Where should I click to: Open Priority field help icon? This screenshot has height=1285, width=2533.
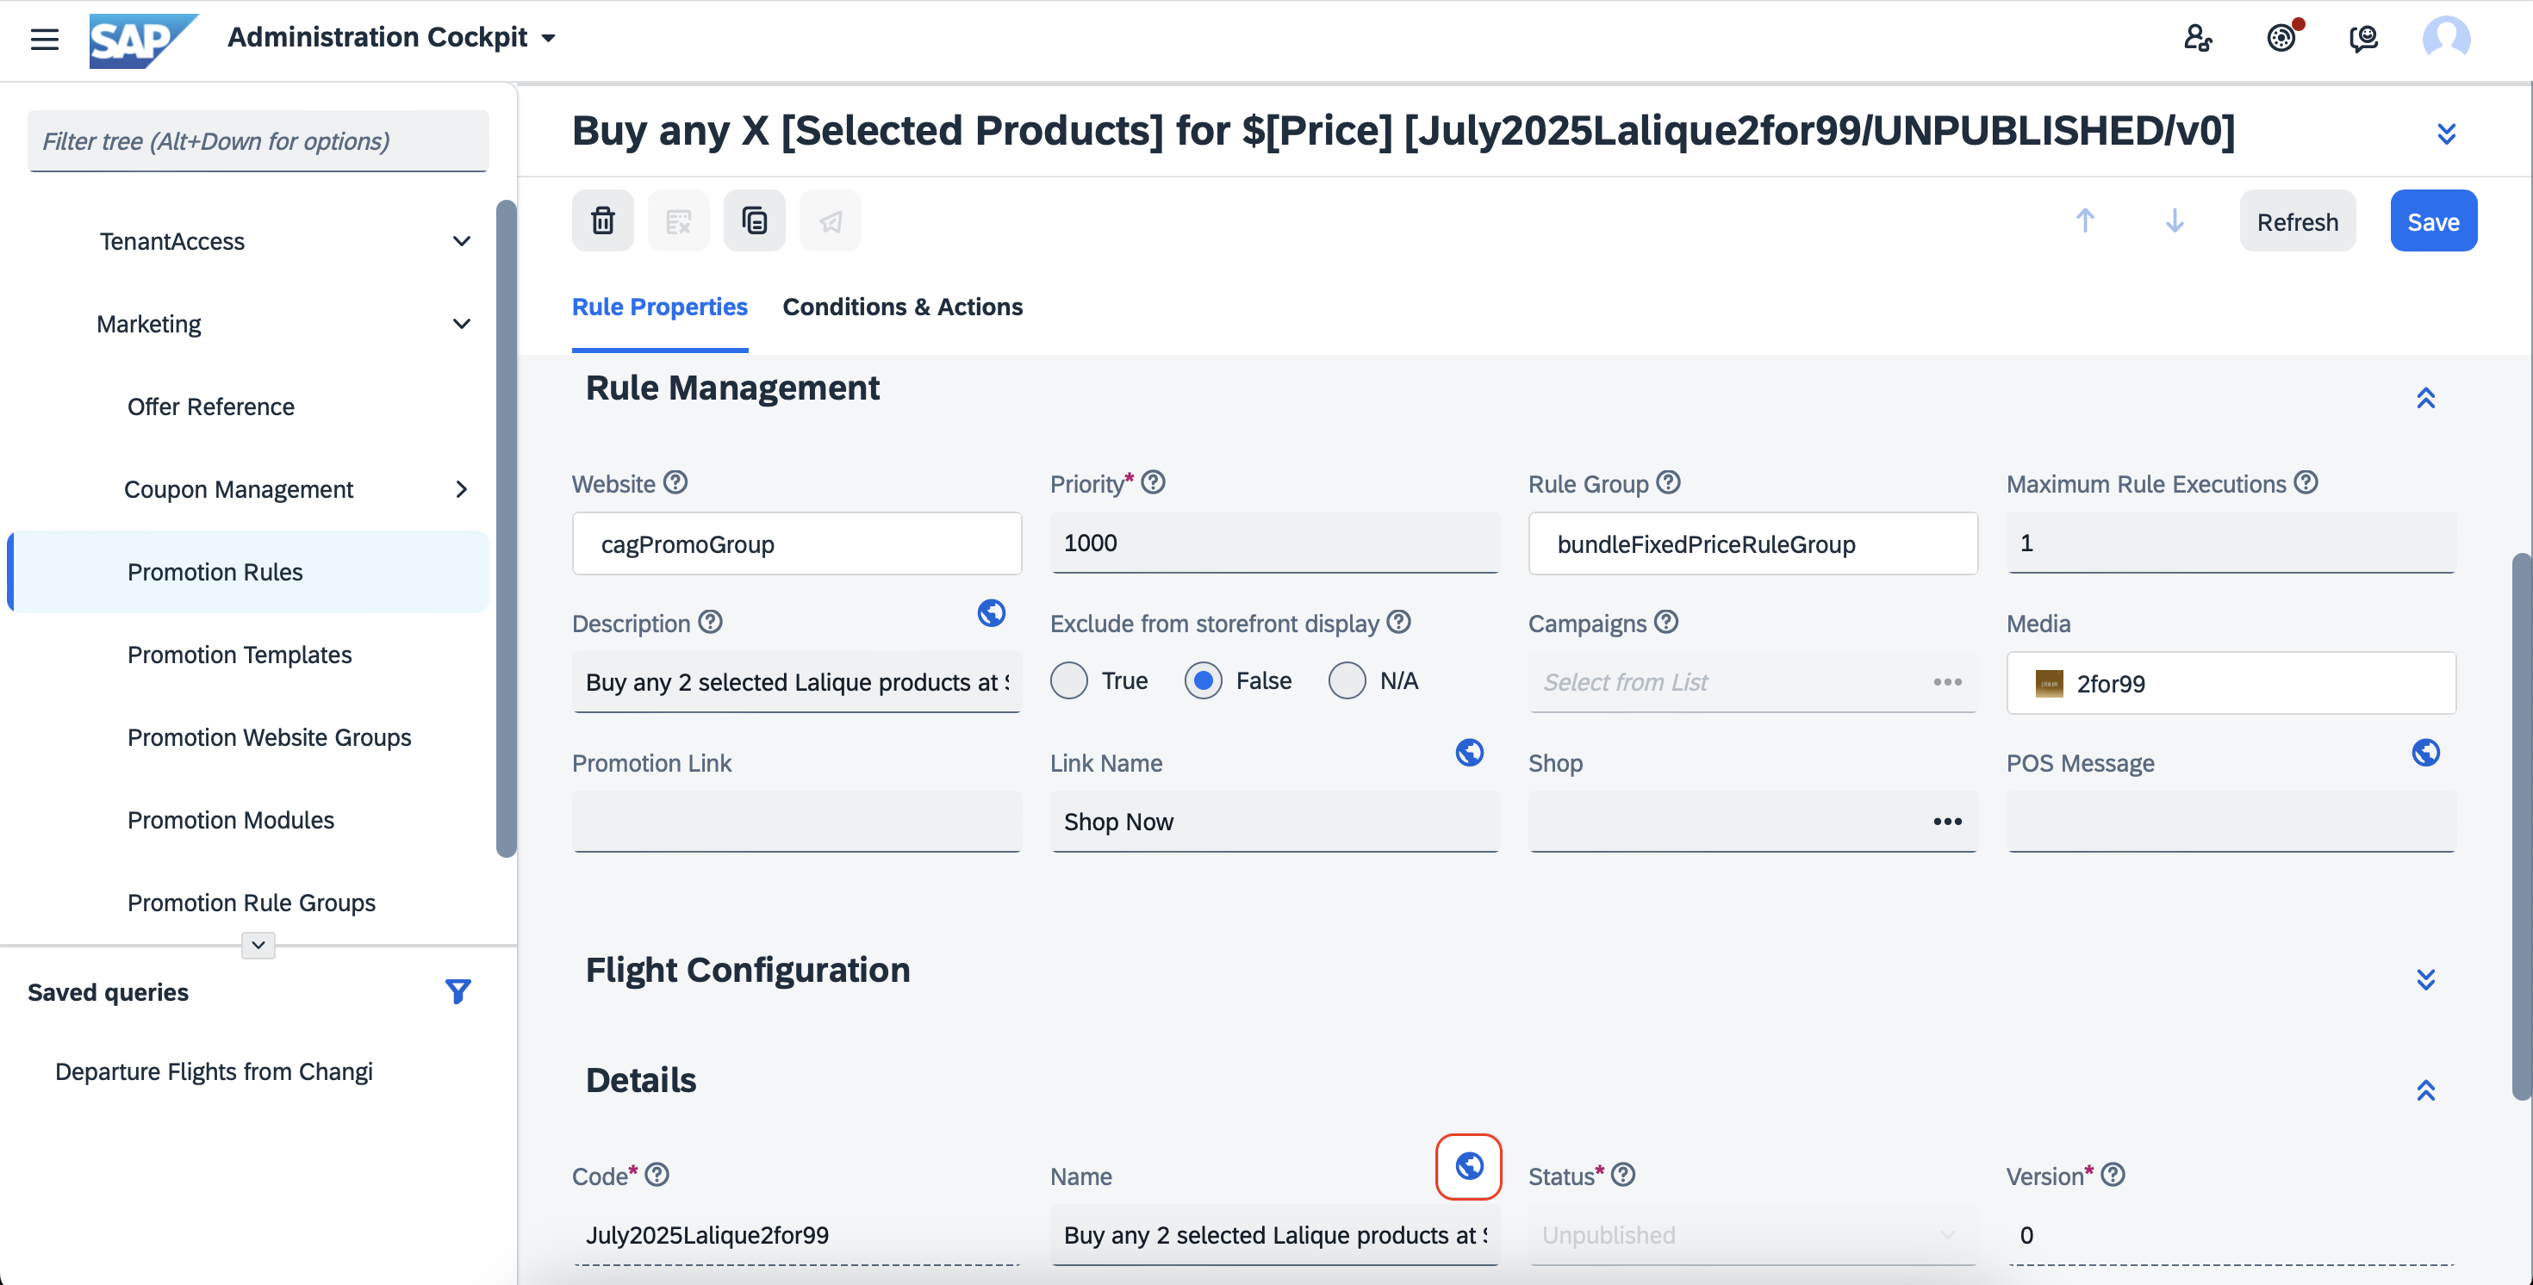[1154, 482]
